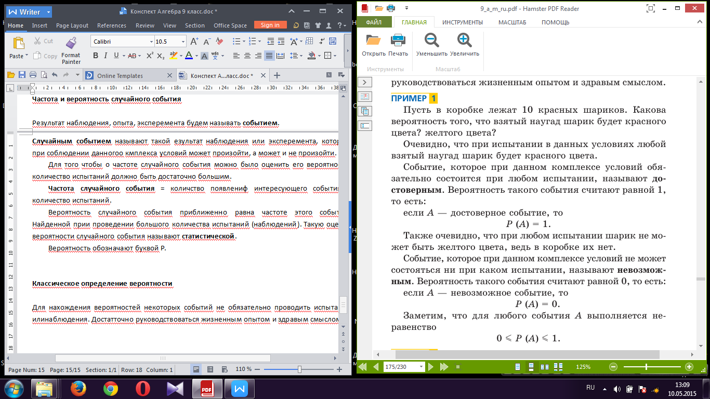Click Открыть in Hamster PDF Reader
This screenshot has height=399, width=710.
374,45
